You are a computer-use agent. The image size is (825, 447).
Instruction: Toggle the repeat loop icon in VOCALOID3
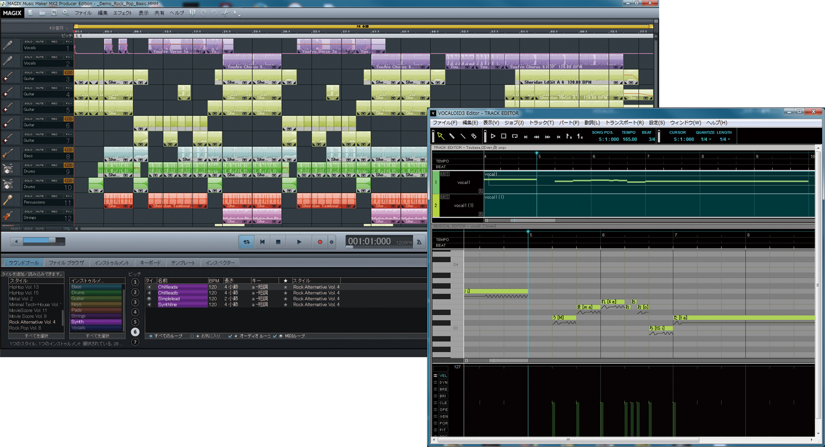coord(515,136)
